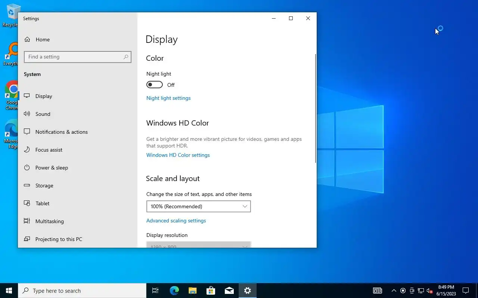
Task: Click the muted volume tray icon
Action: [x=430, y=291]
